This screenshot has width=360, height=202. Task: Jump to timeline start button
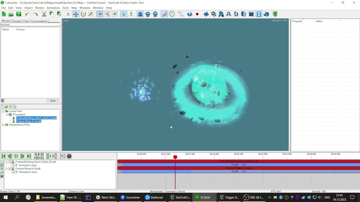[x=3, y=156]
